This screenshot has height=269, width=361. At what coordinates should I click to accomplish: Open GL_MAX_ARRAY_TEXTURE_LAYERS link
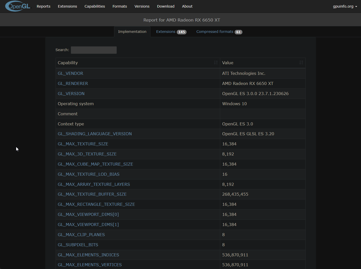(94, 184)
